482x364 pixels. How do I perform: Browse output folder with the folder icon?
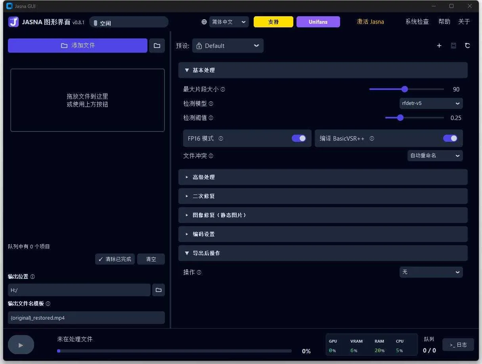159,290
